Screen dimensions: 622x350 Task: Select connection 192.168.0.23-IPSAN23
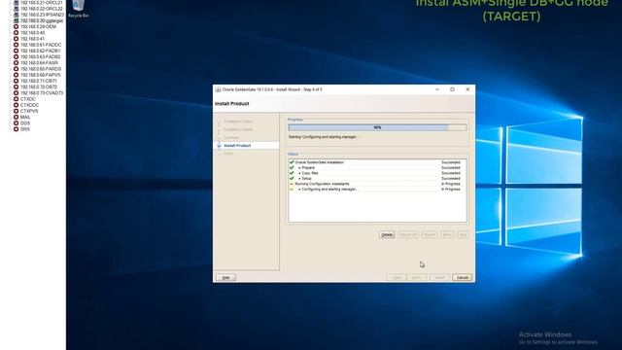click(42, 15)
